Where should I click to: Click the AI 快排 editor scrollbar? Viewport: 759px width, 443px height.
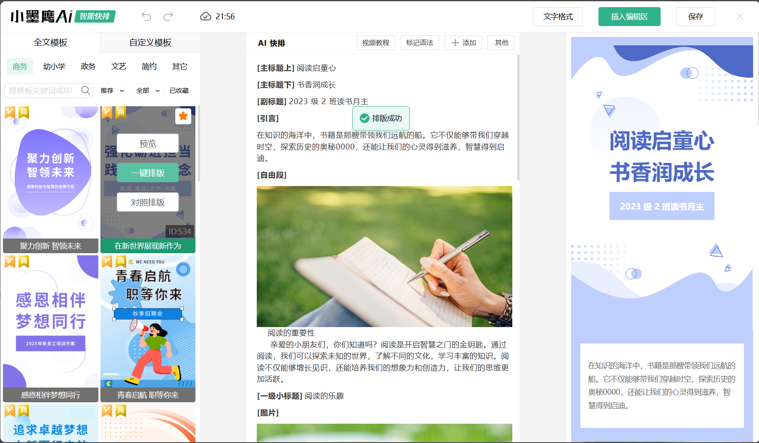click(x=518, y=118)
